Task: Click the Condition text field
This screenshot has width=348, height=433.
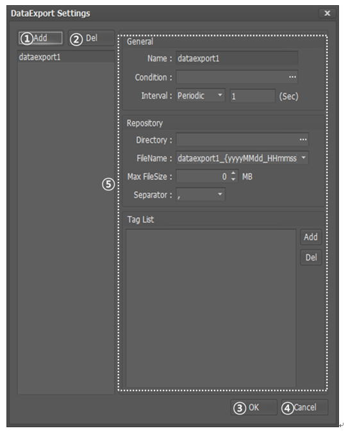Action: [x=231, y=77]
